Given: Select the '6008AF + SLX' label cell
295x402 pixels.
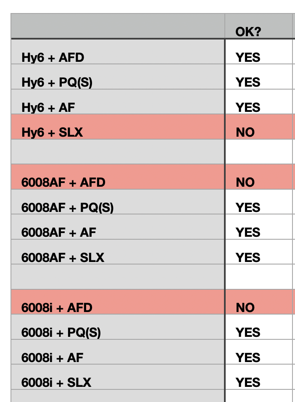Looking at the screenshot, I should click(118, 257).
